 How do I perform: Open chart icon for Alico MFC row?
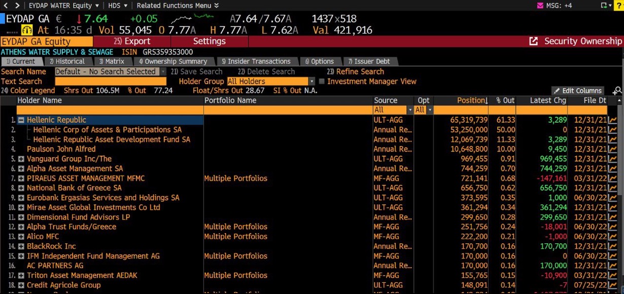tap(613, 236)
